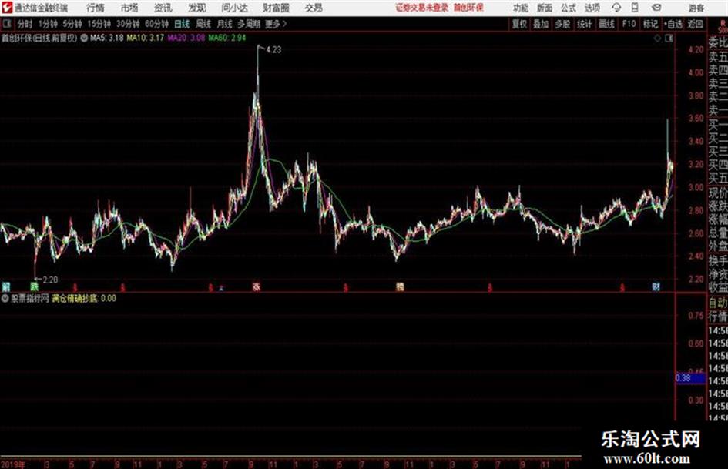Click the 跌 event marker on timeline
This screenshot has height=469, width=728.
(35, 286)
